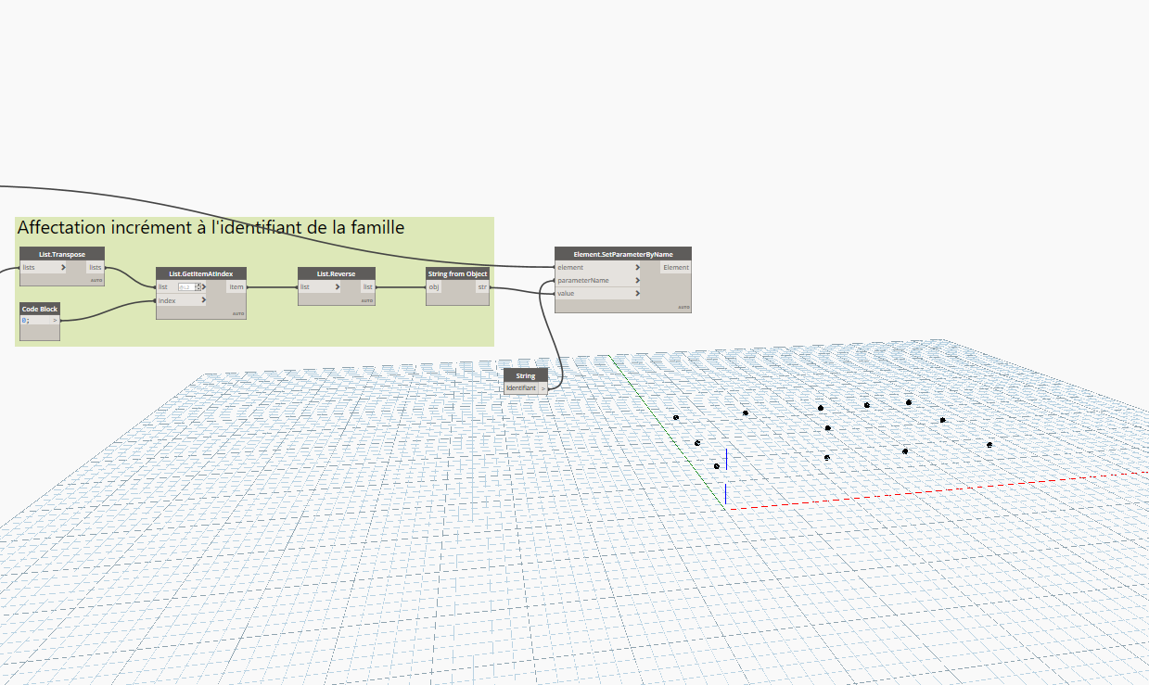Screen dimensions: 1149x685
Task: Select the group title 'Affectation incrément à l'identifiant'
Action: click(x=211, y=227)
